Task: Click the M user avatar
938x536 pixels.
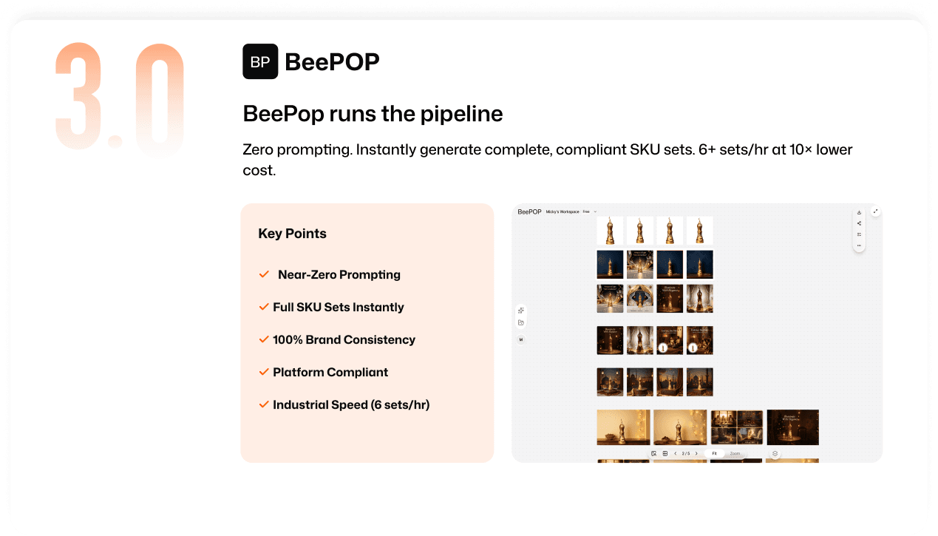Action: [x=521, y=339]
